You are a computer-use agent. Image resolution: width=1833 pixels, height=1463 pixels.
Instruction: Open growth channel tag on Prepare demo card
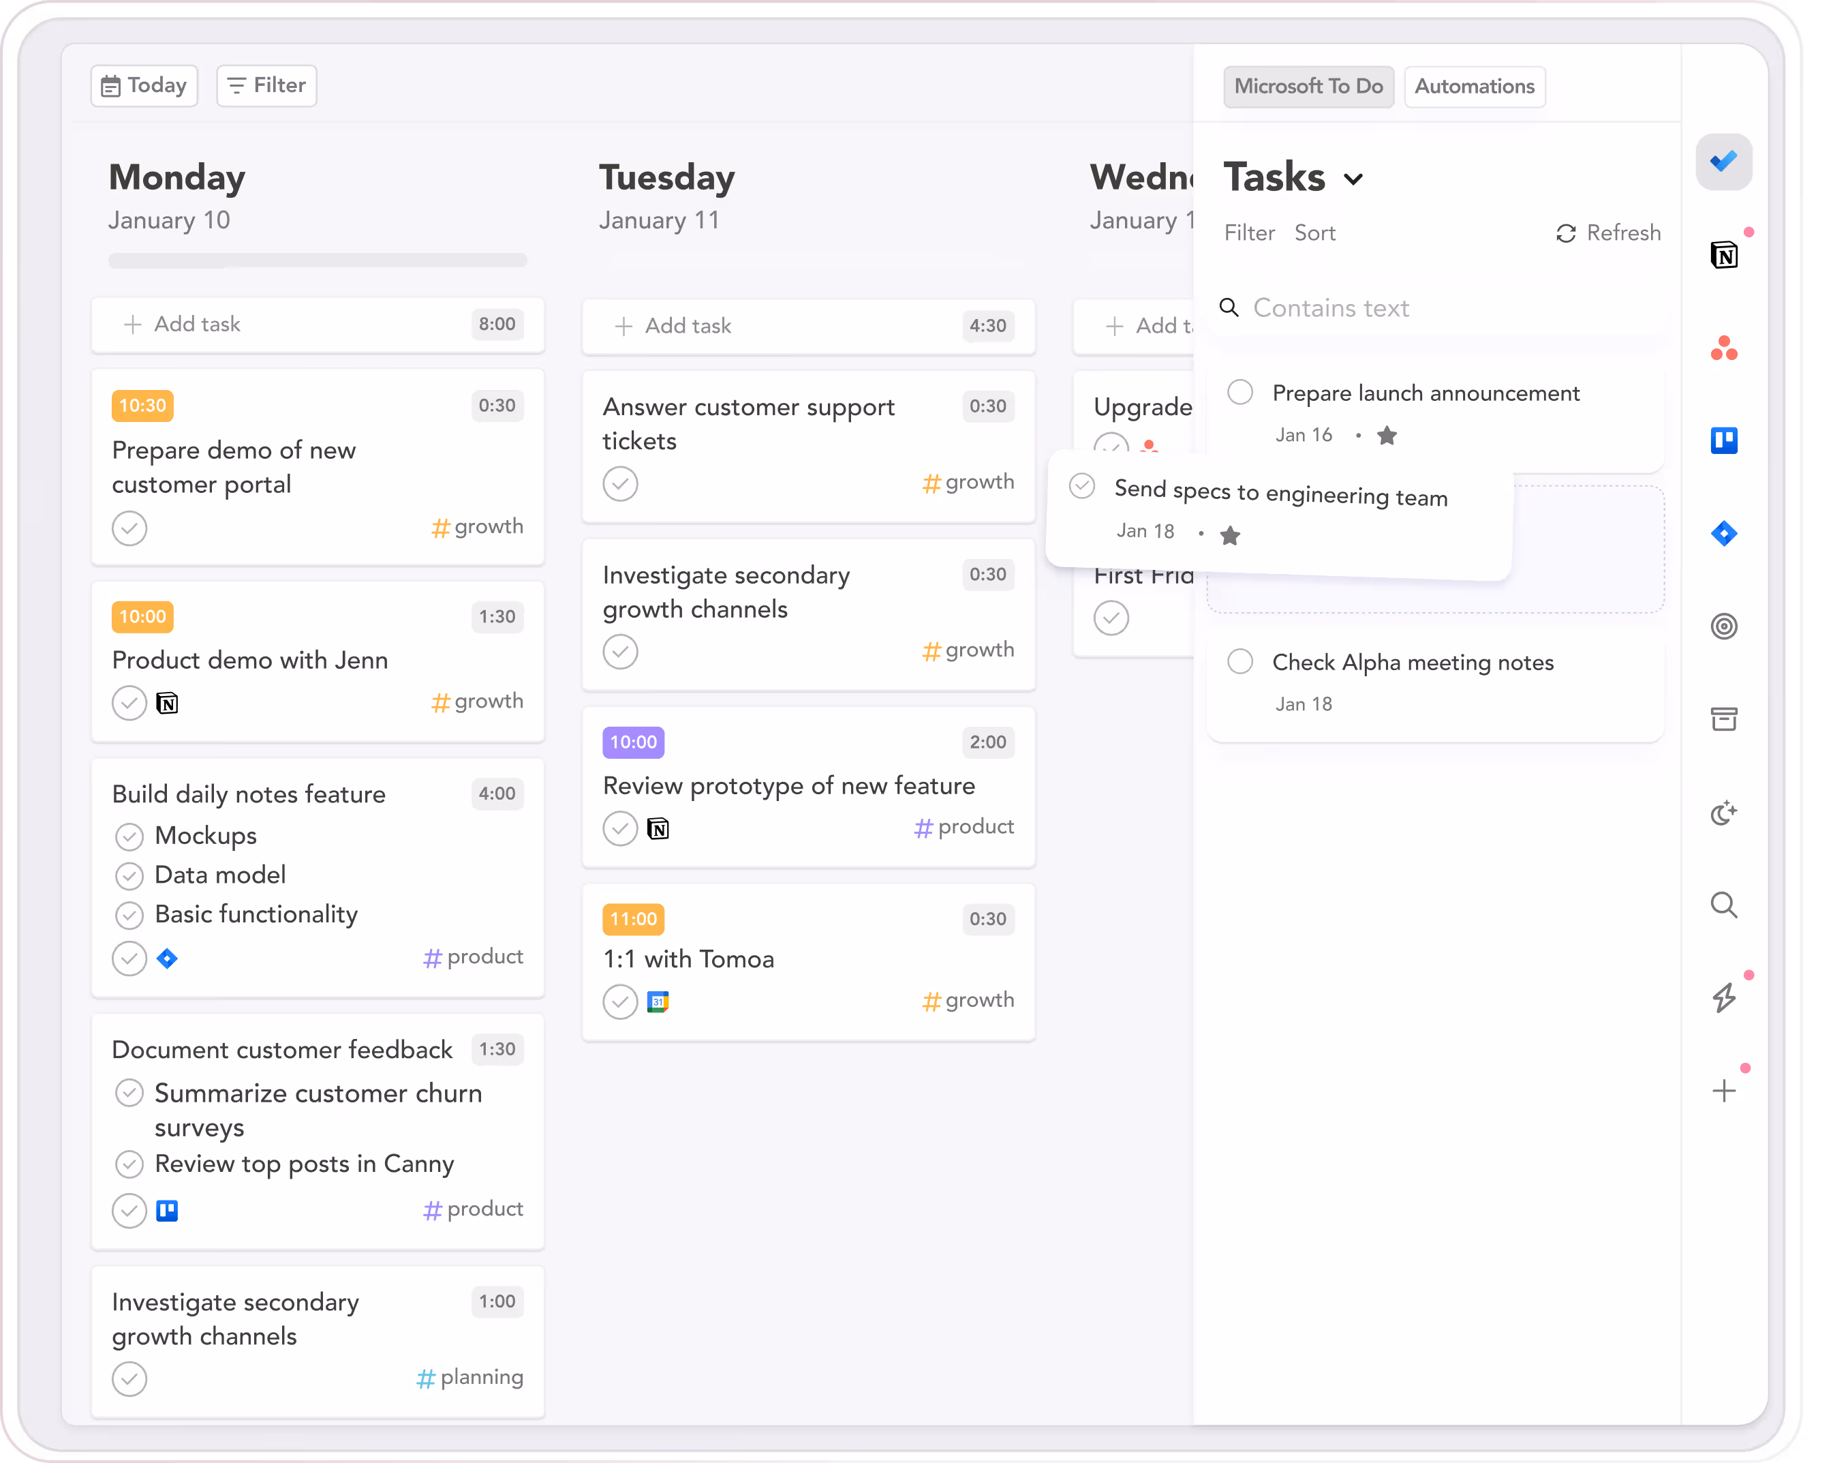[477, 528]
